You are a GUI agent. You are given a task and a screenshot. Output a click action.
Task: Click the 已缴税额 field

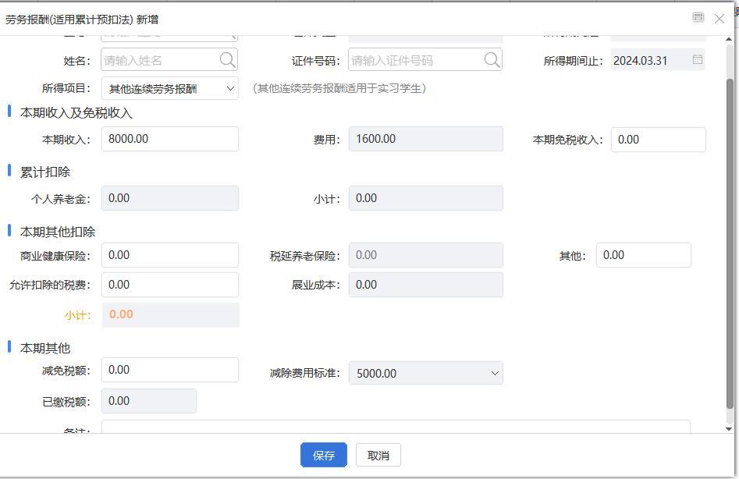(x=149, y=401)
